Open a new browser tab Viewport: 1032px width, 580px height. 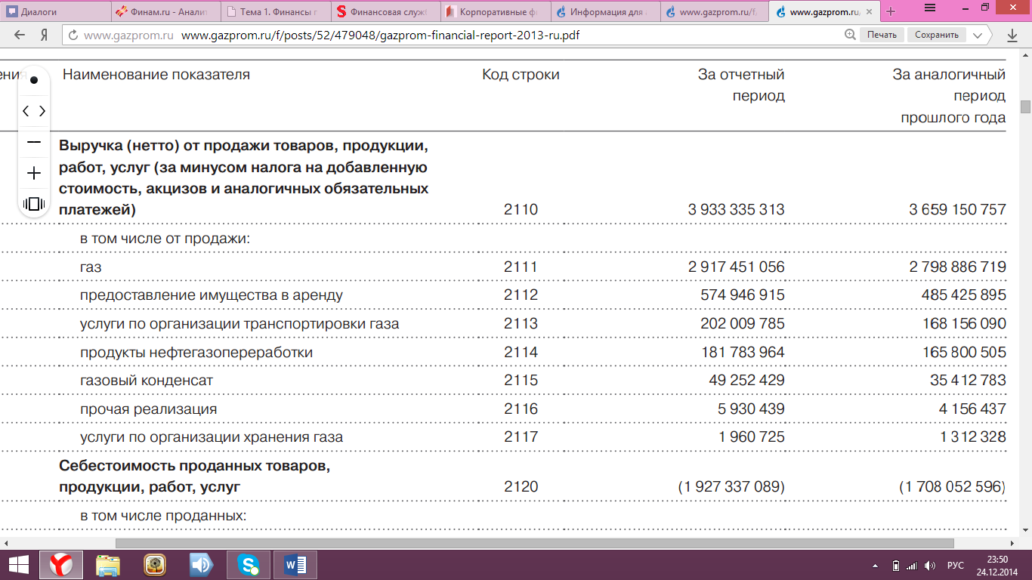pos(891,11)
